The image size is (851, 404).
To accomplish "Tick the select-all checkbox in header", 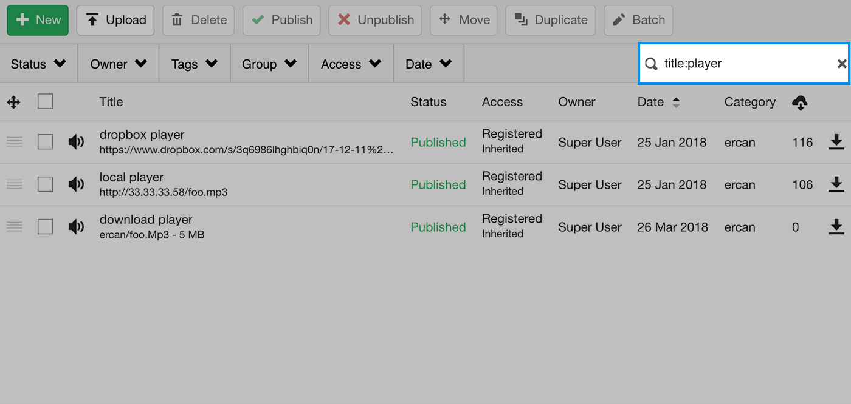I will (46, 101).
